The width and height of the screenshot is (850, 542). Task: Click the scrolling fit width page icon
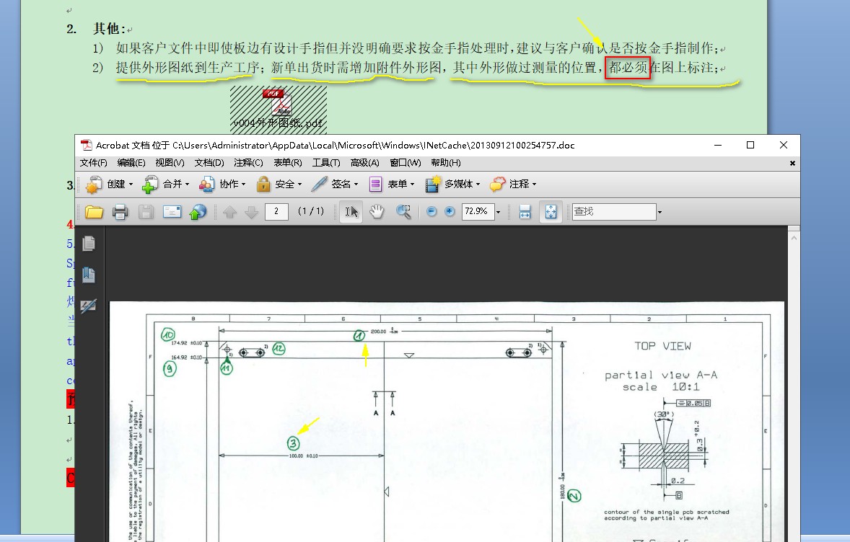[x=525, y=212]
